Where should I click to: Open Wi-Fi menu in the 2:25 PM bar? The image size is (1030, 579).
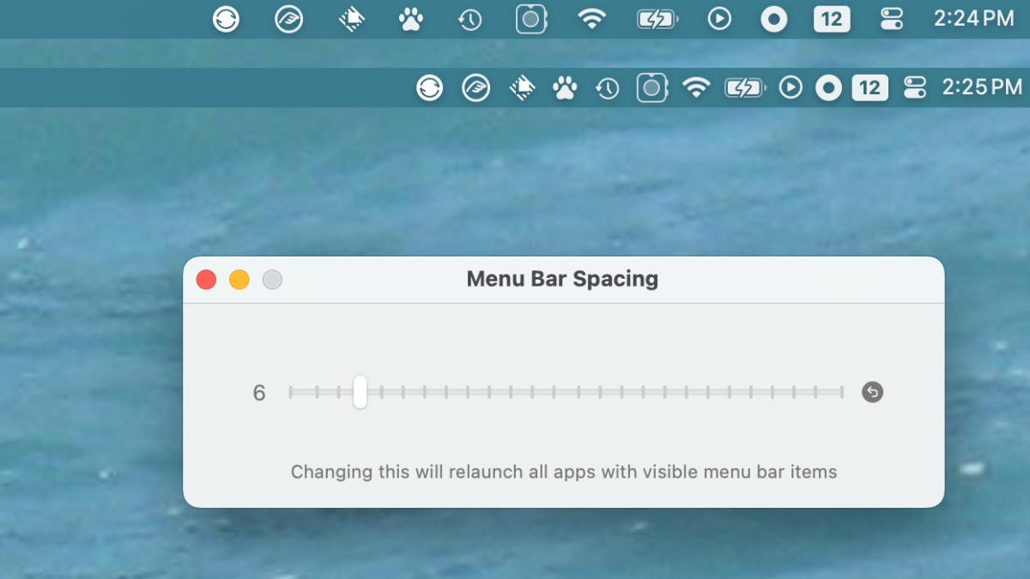point(696,87)
